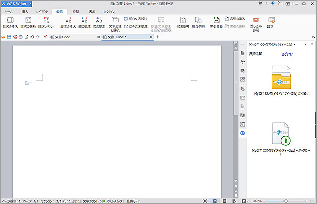This screenshot has height=204, width=317.
Task: Mark an index entry (索引登録)
Action: click(x=216, y=22)
